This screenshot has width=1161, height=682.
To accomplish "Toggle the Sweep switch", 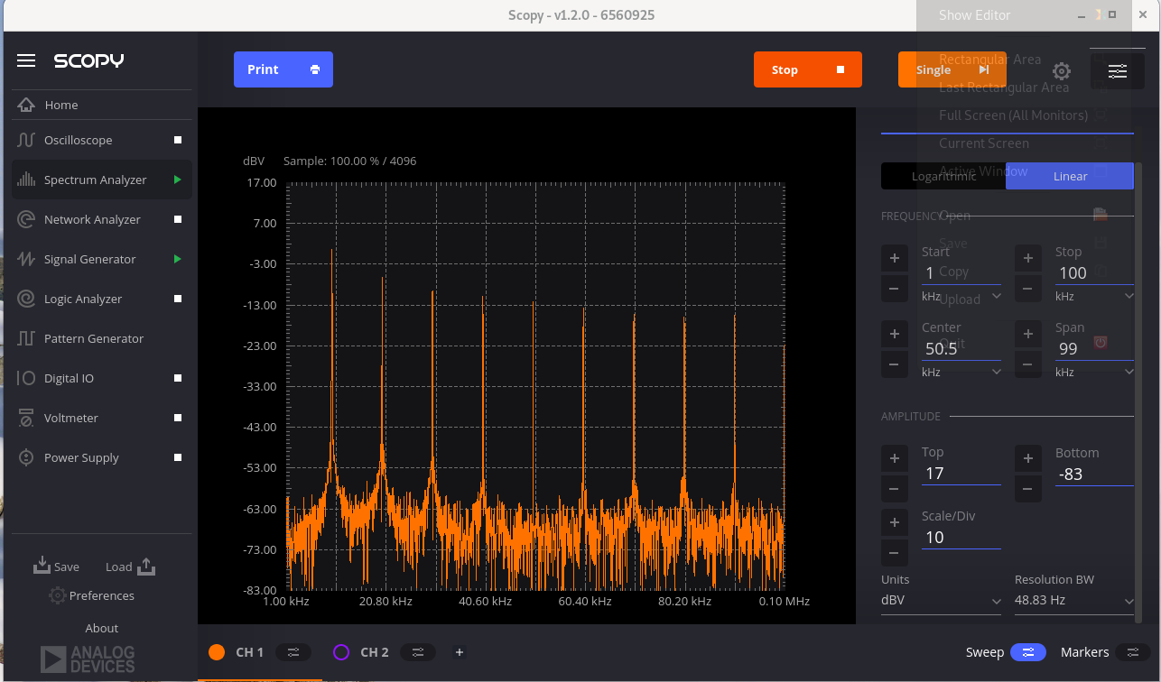I will point(1027,651).
